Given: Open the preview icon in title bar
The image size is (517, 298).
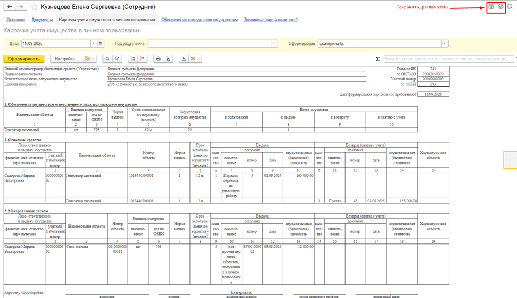Looking at the screenshot, I should pos(510,7).
